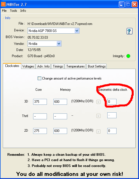139x179 pixels.
Task: Click the (1200Mhz DDR) text in the 3D row
Action: (82, 101)
